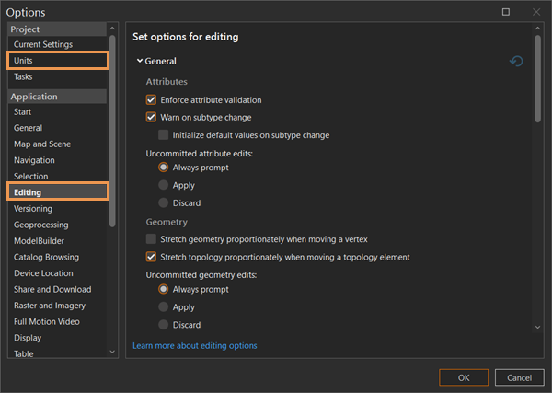This screenshot has width=552, height=393.
Task: Choose Always prompt for uncommitted geometry edits
Action: pyautogui.click(x=164, y=290)
